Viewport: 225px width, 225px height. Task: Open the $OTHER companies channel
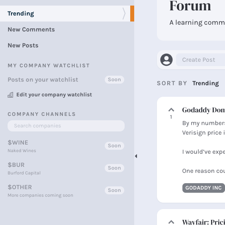pos(66,191)
